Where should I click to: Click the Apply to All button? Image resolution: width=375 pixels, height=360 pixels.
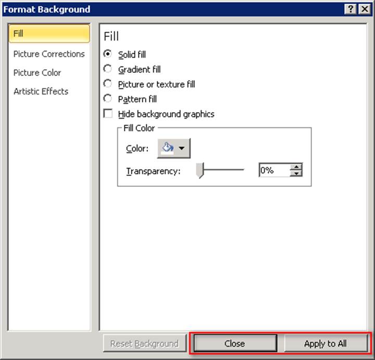click(x=326, y=343)
